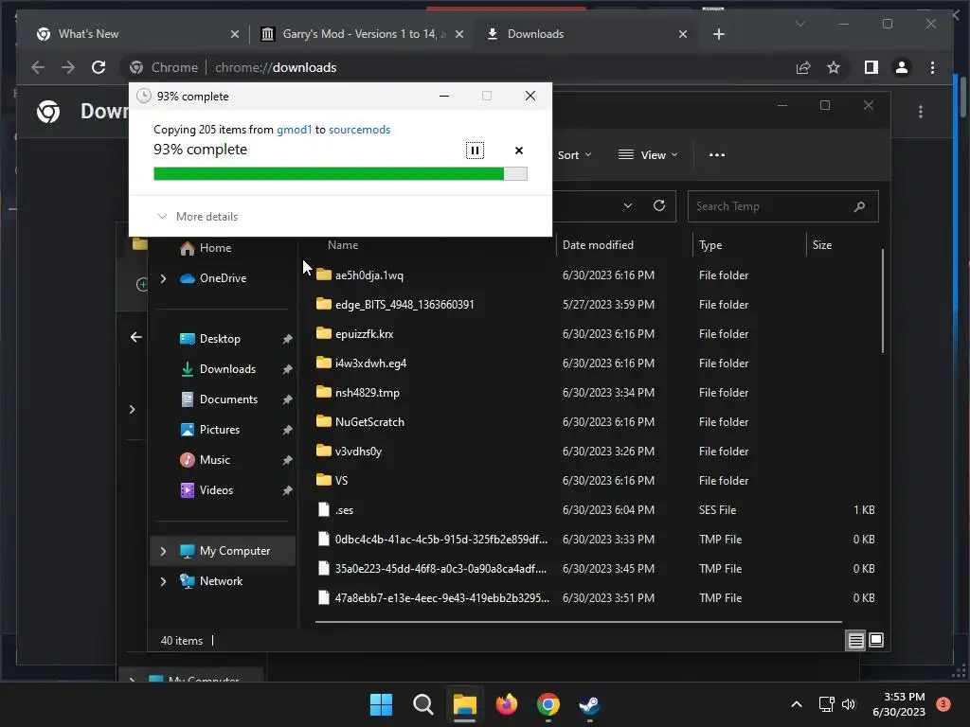Select the nsh4829.tmp folder
970x727 pixels.
367,393
